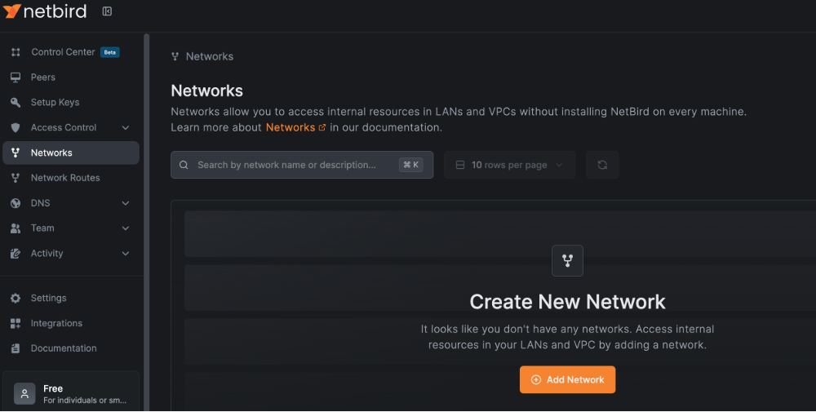Click the Settings gear icon

click(16, 299)
